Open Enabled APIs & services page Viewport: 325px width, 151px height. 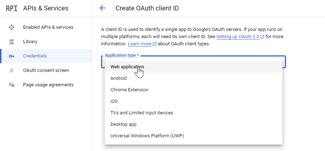46,27
